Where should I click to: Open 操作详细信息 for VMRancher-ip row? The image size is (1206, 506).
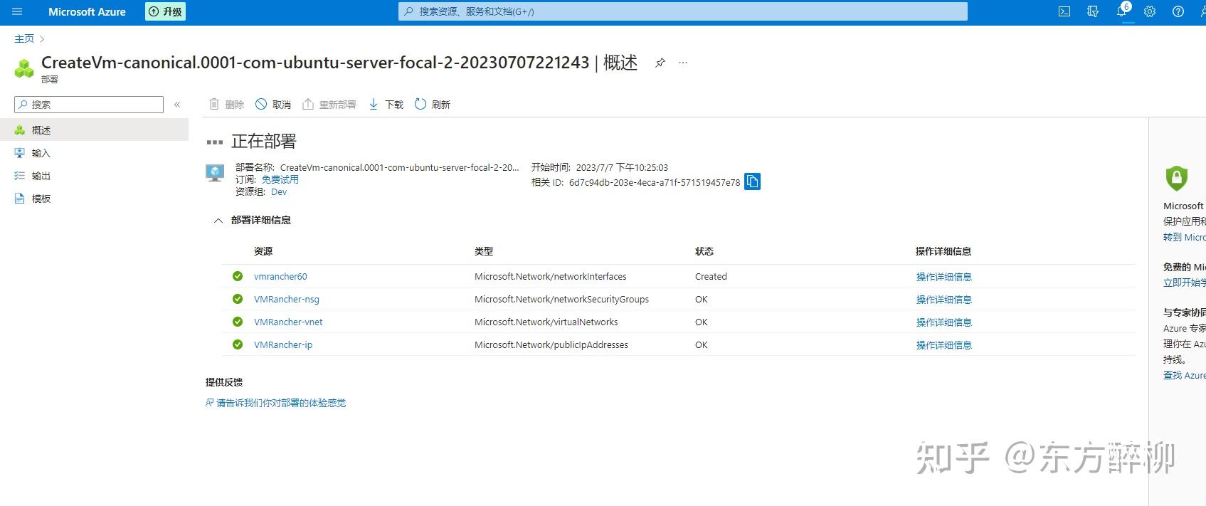[x=943, y=345]
